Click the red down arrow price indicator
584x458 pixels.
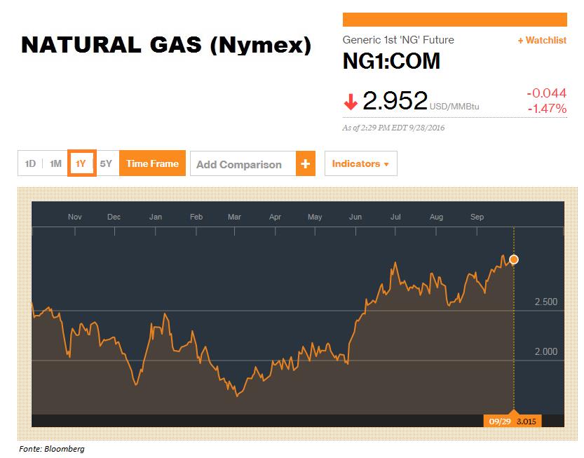(351, 102)
